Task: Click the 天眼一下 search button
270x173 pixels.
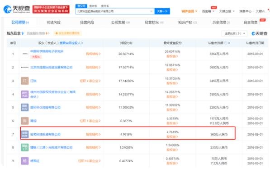Action: [x=162, y=11]
